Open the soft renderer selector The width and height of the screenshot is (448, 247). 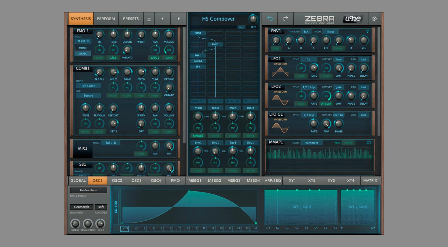tap(101, 207)
